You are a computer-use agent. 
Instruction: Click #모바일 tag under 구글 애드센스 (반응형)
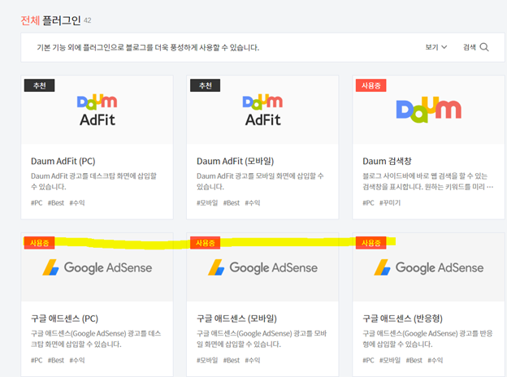point(390,360)
